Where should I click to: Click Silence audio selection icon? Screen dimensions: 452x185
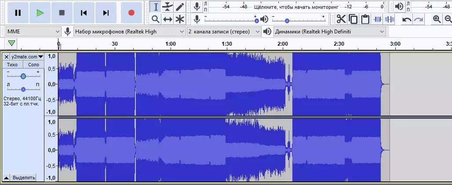[x=390, y=19]
